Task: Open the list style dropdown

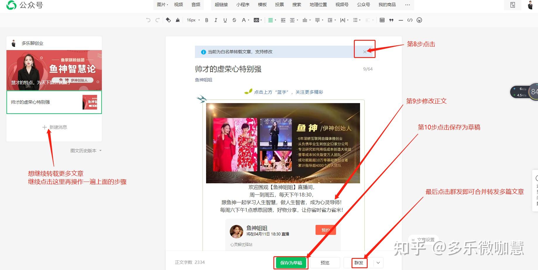Action: pos(357,20)
